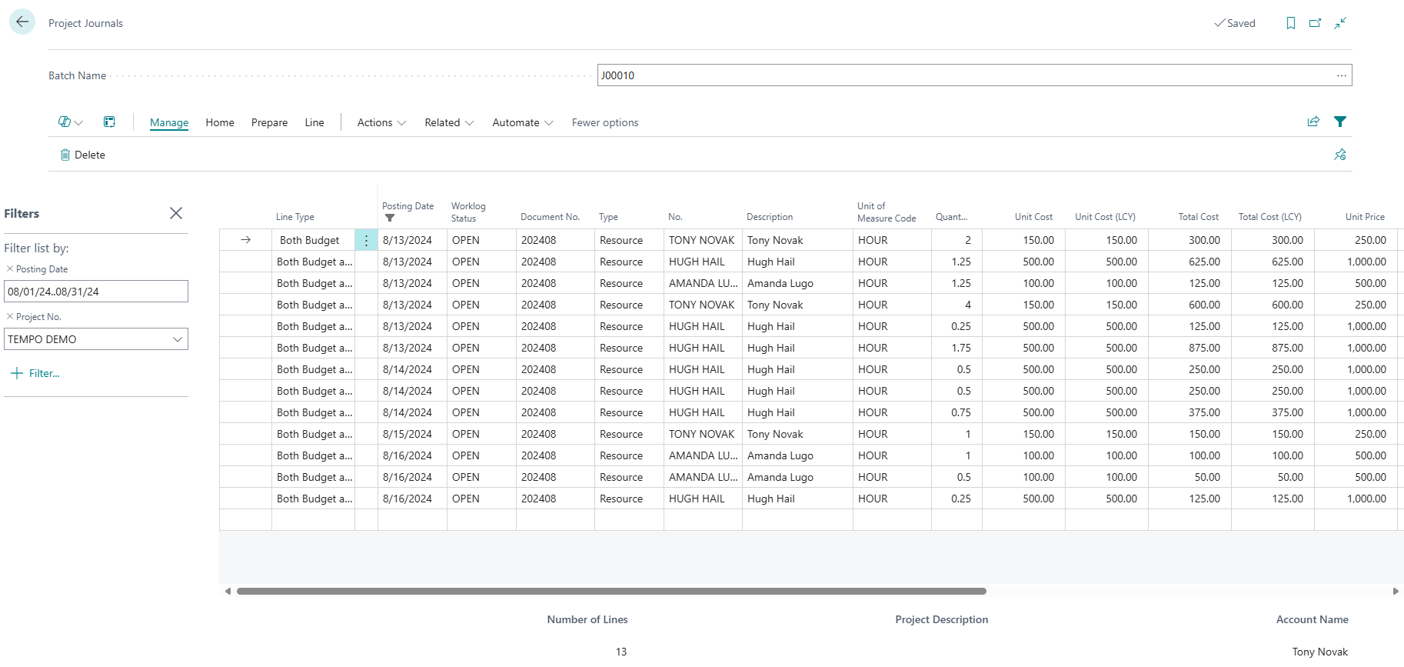The image size is (1404, 667).
Task: Click the horizontal scrollbar of the grid
Action: (x=611, y=592)
